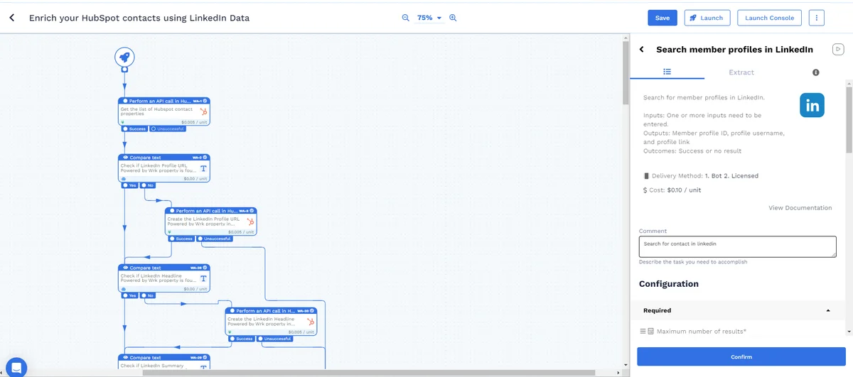The width and height of the screenshot is (853, 377).
Task: Click the connector port below the rocket node
Action: [124, 70]
